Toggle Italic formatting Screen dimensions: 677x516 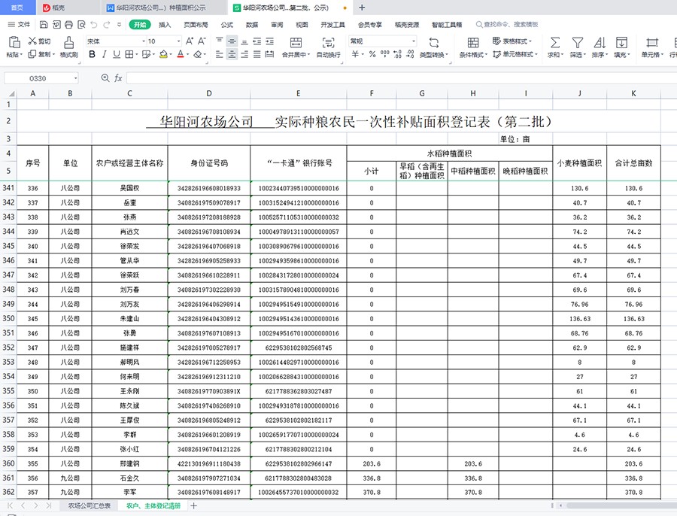(106, 54)
